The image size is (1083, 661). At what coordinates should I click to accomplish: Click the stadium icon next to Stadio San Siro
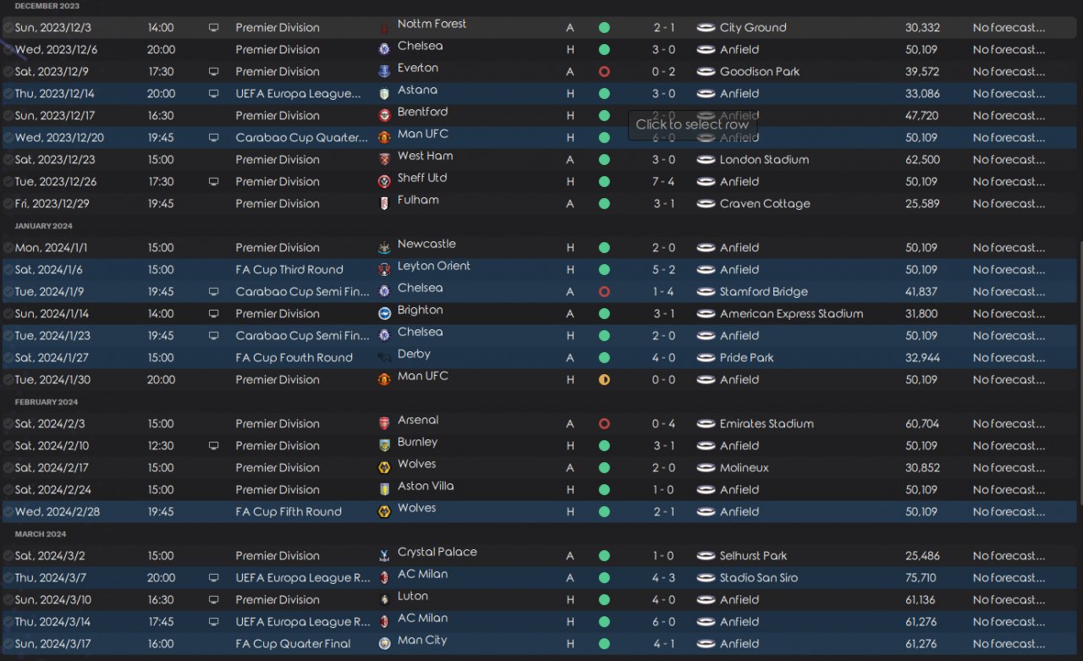tap(706, 577)
